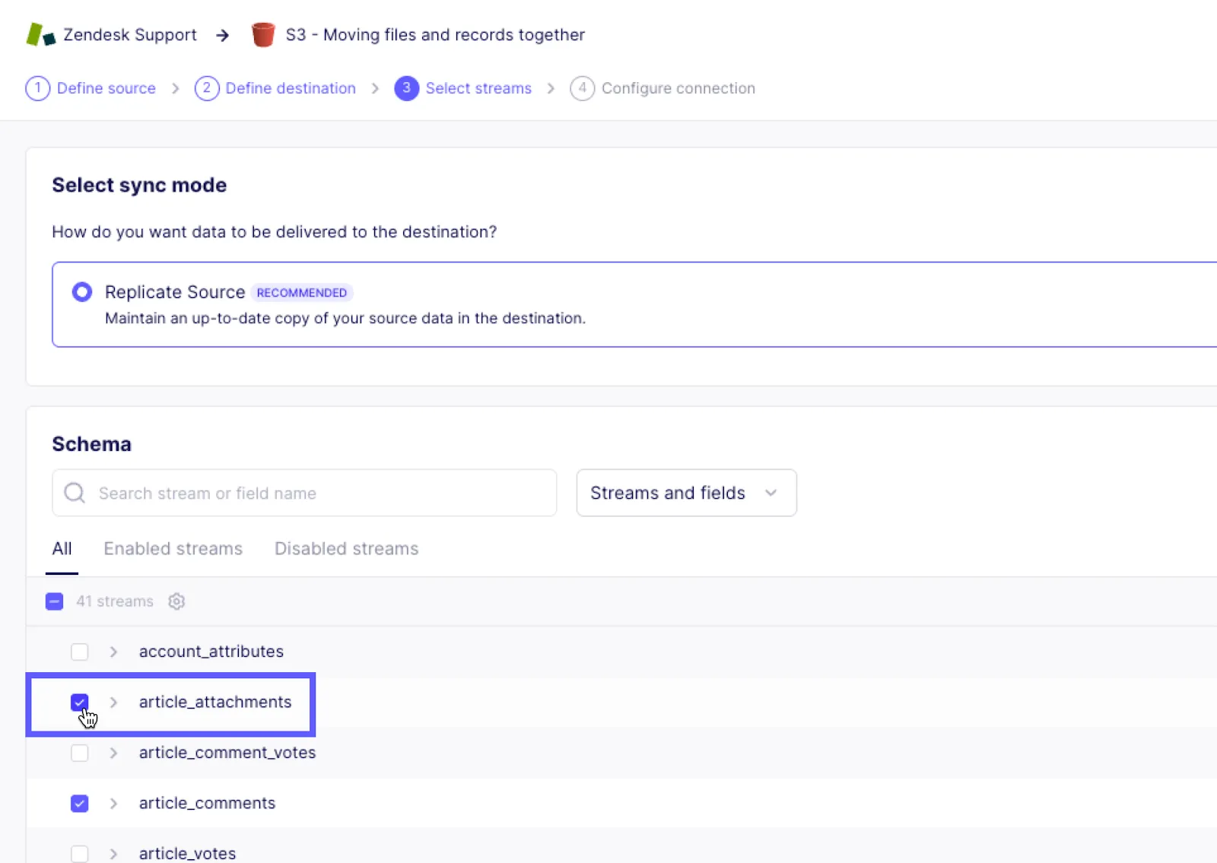Go to Define source step

click(x=106, y=88)
